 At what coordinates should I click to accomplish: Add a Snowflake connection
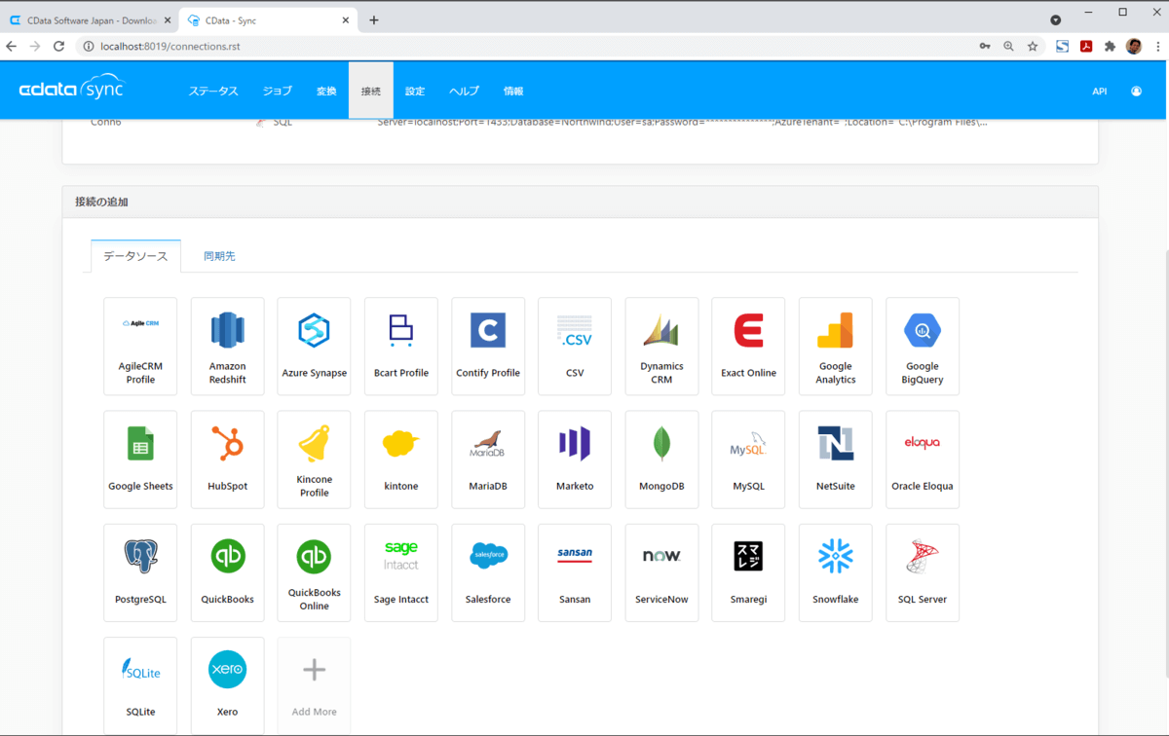[x=835, y=572]
